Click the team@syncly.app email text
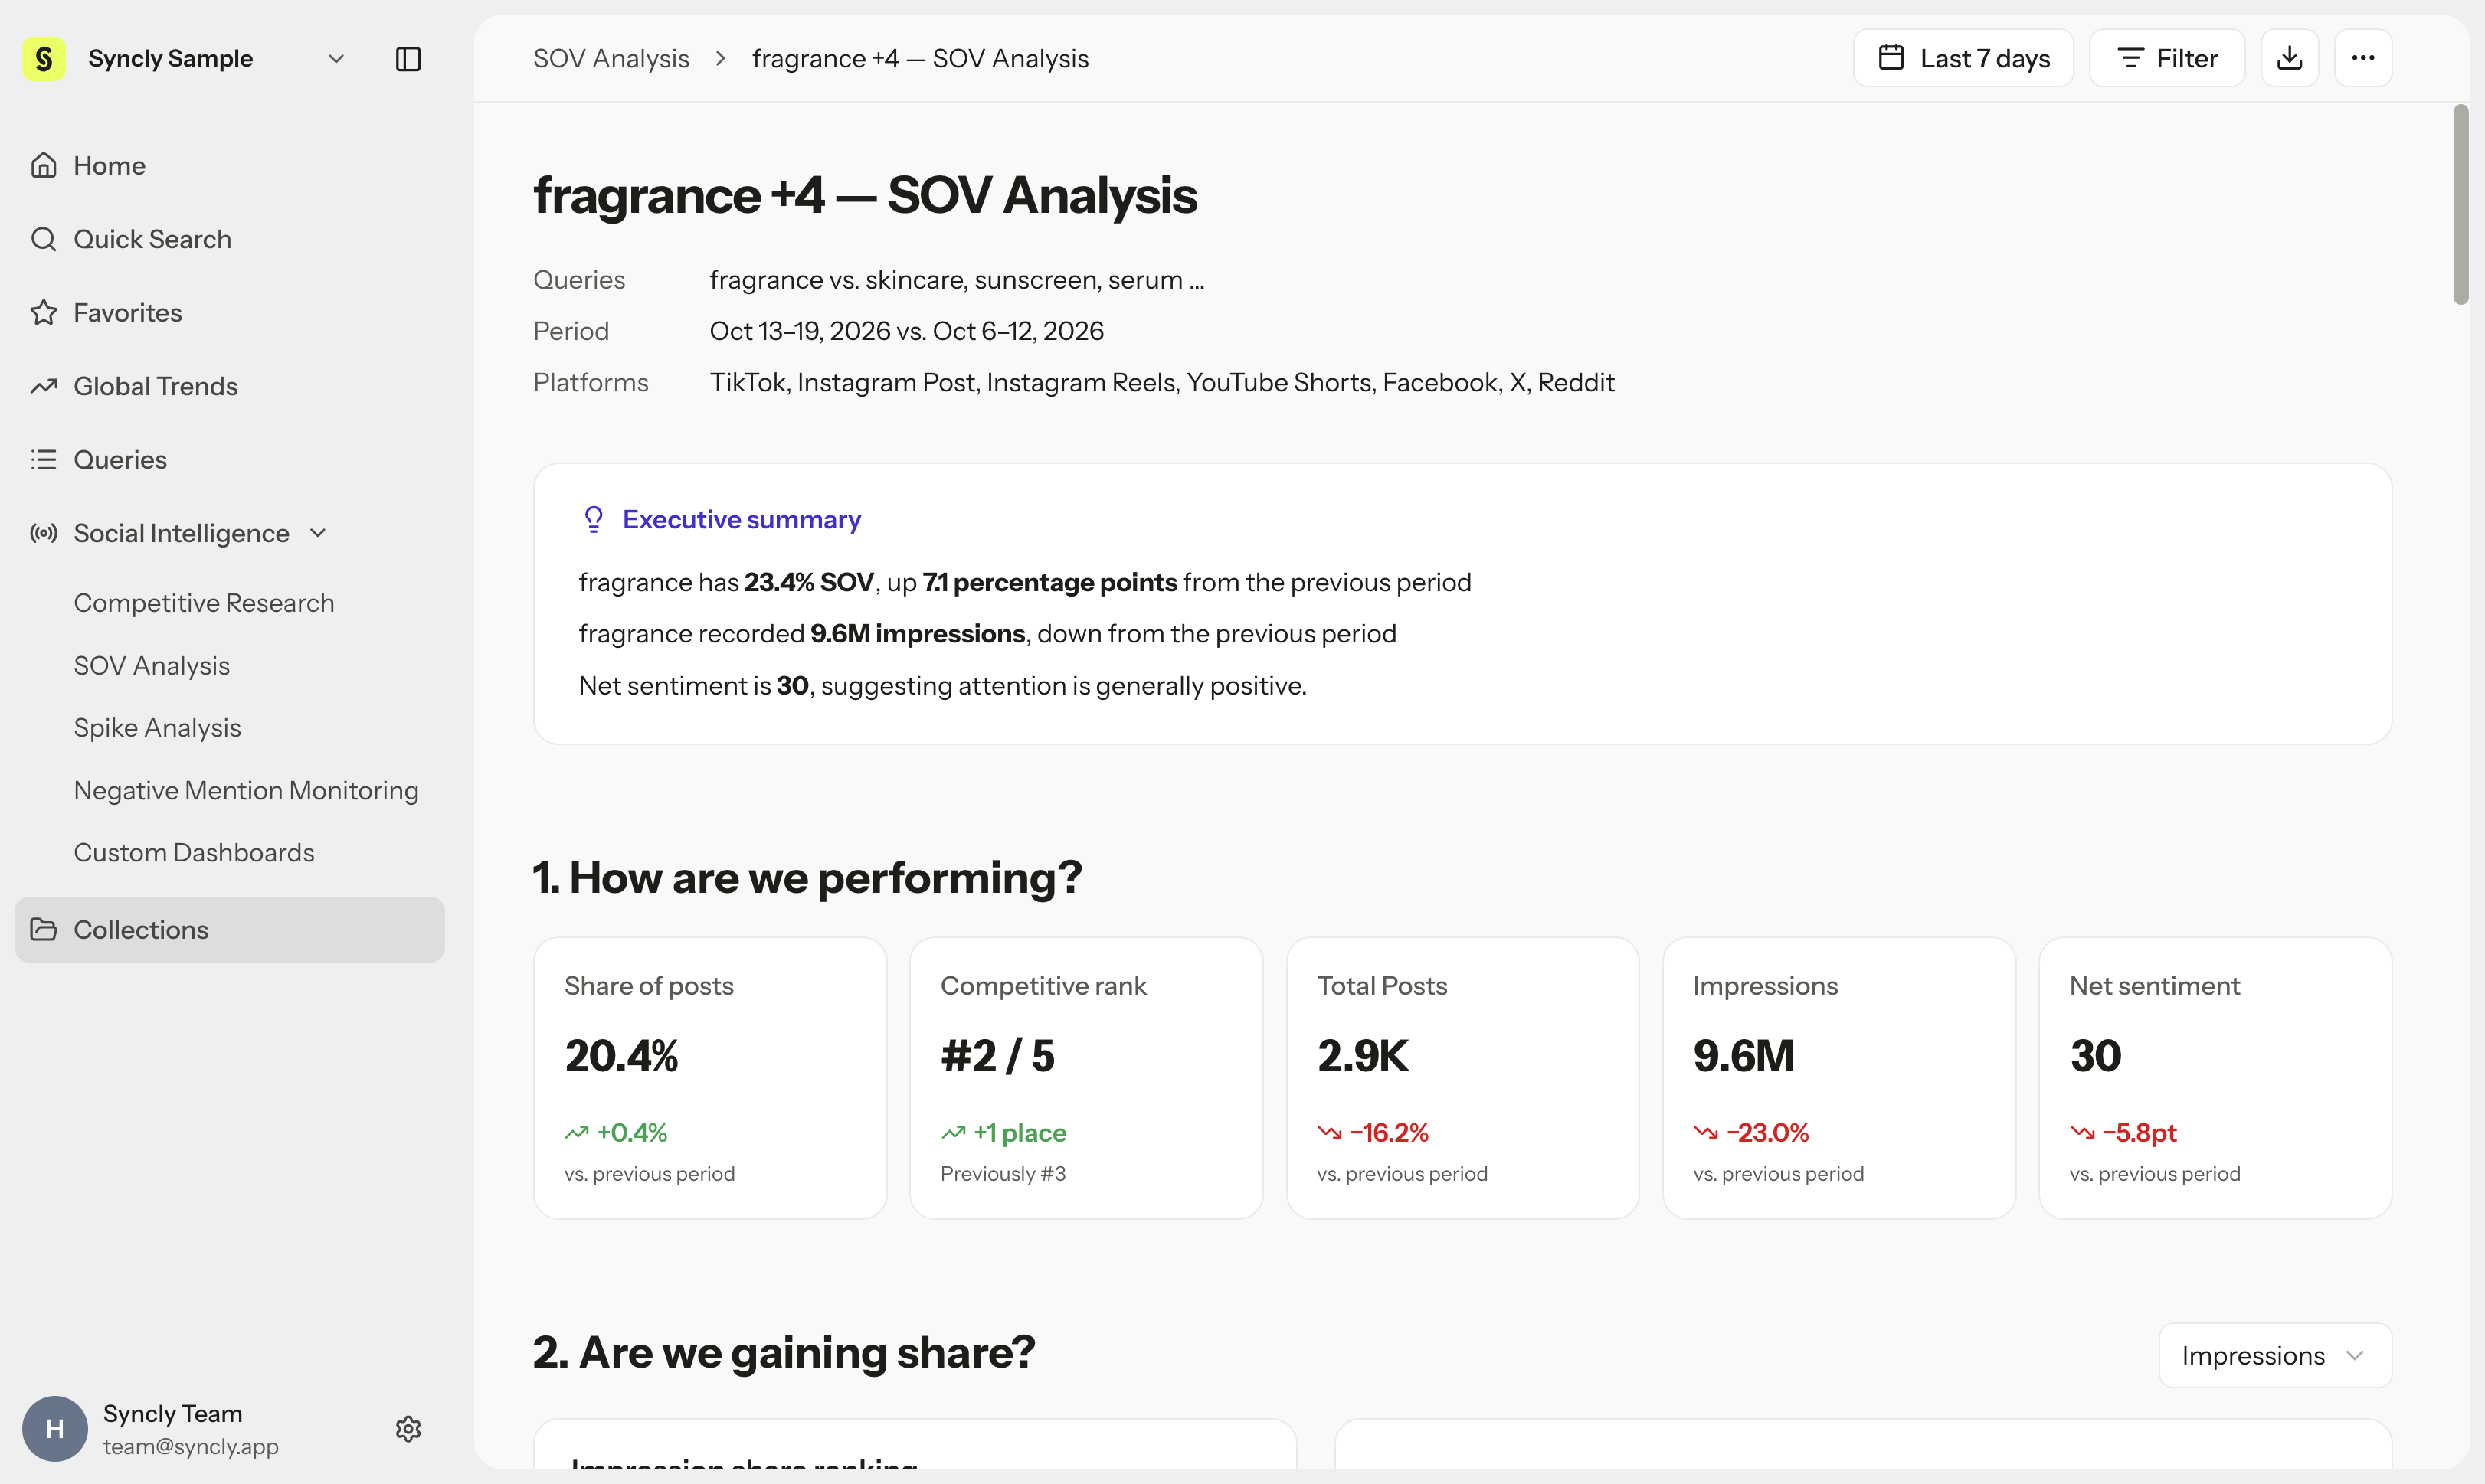The height and width of the screenshot is (1484, 2485). 191,1447
